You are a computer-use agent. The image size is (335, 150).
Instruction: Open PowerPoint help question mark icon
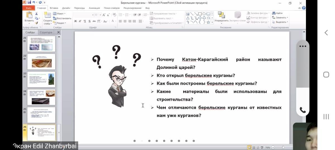(304, 8)
